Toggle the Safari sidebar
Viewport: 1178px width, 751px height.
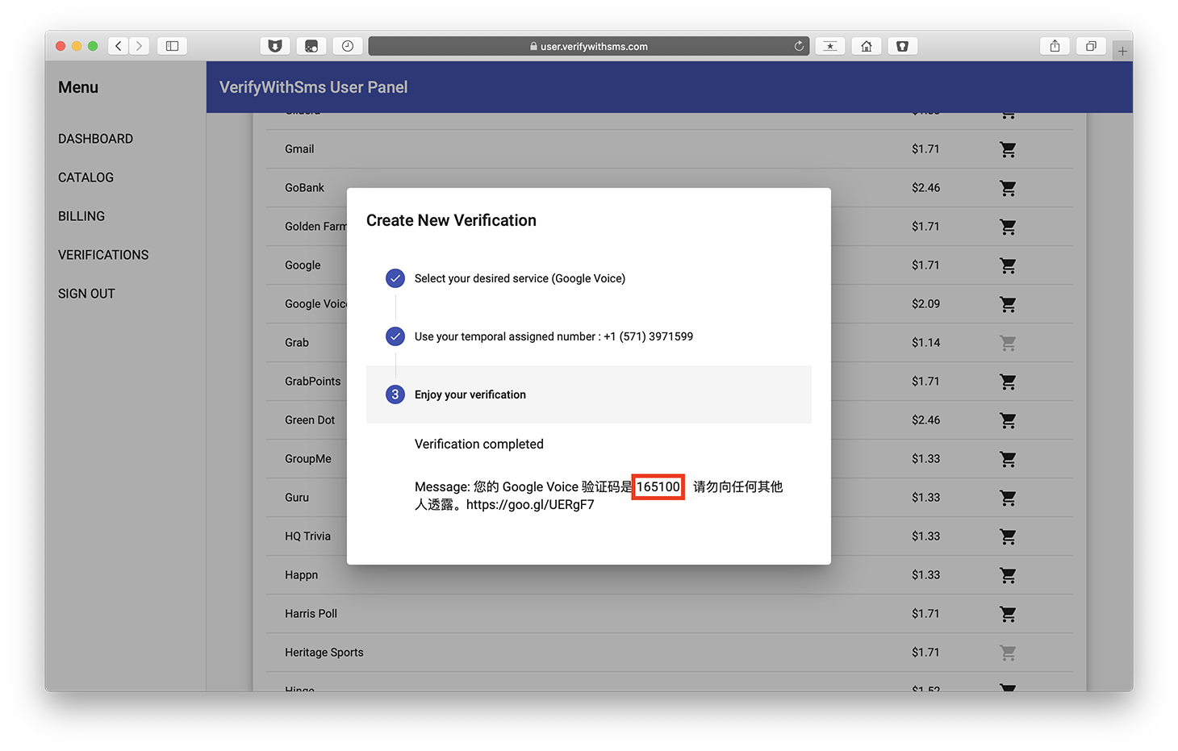click(x=172, y=46)
